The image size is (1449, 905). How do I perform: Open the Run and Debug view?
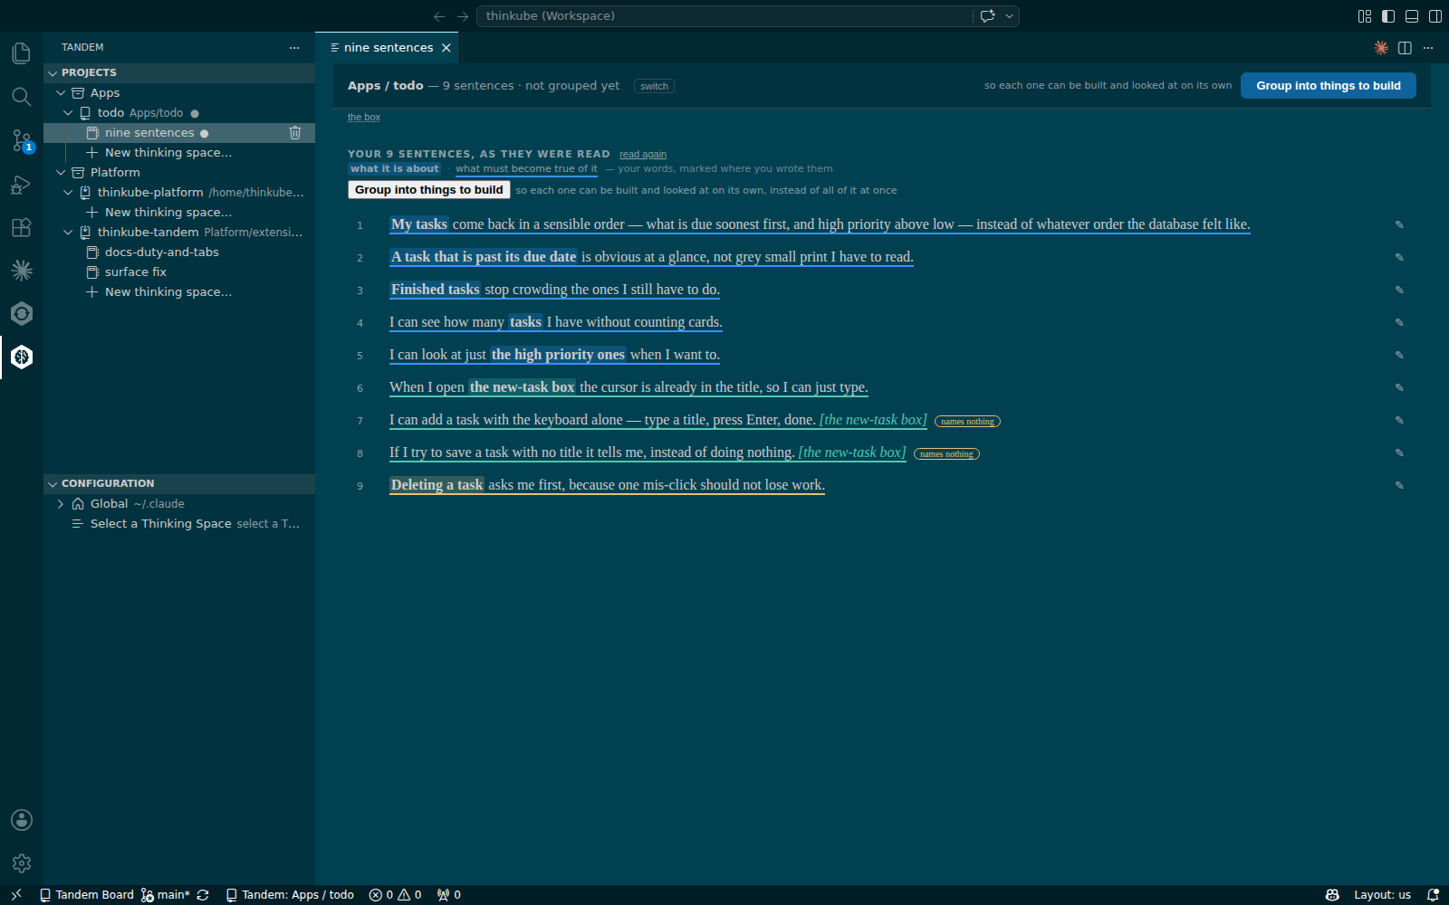coord(22,184)
